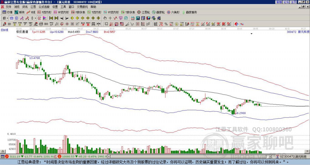Click the chart right scroll arrow button
The height and width of the screenshot is (165, 310).
[270, 157]
